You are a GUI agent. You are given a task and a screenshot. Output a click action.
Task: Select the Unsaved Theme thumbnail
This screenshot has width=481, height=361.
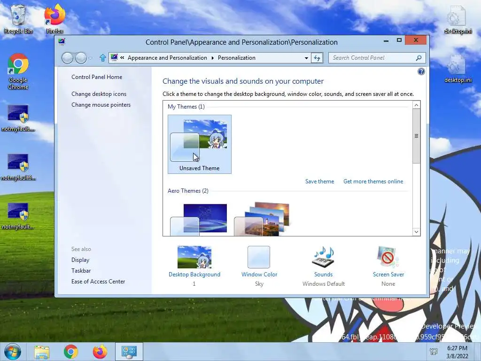[199, 144]
